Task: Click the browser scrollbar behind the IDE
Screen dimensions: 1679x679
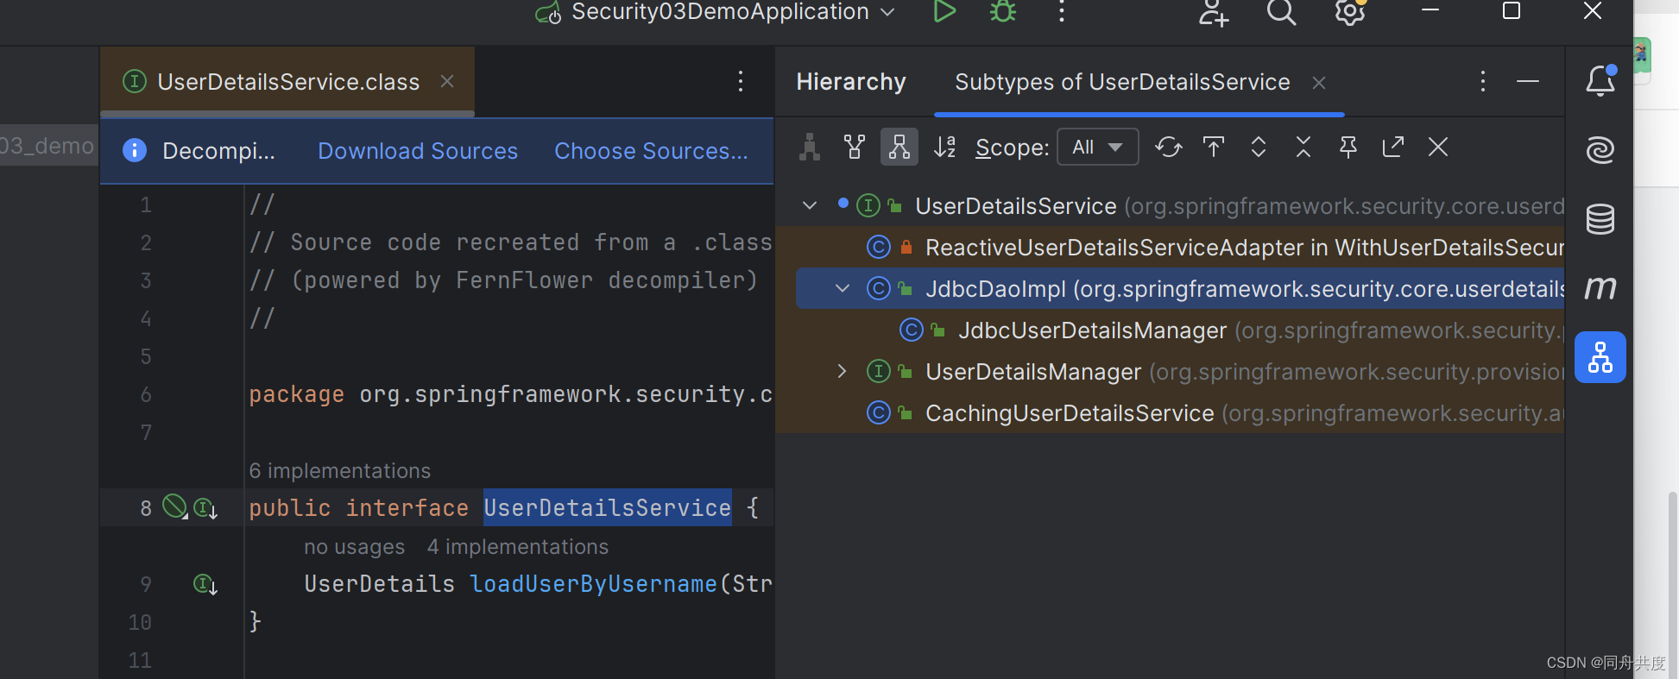Action: pyautogui.click(x=1672, y=585)
